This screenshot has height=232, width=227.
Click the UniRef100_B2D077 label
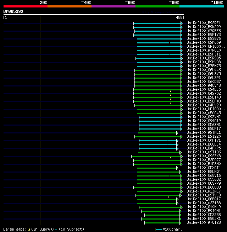[x=204, y=160]
